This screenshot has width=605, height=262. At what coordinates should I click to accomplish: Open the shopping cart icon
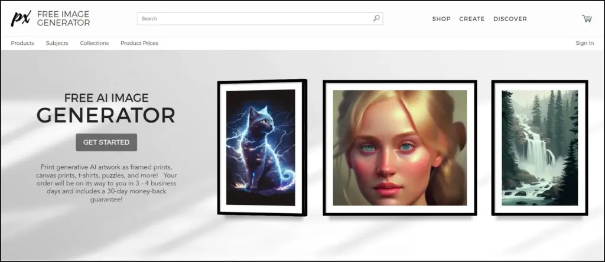(587, 18)
